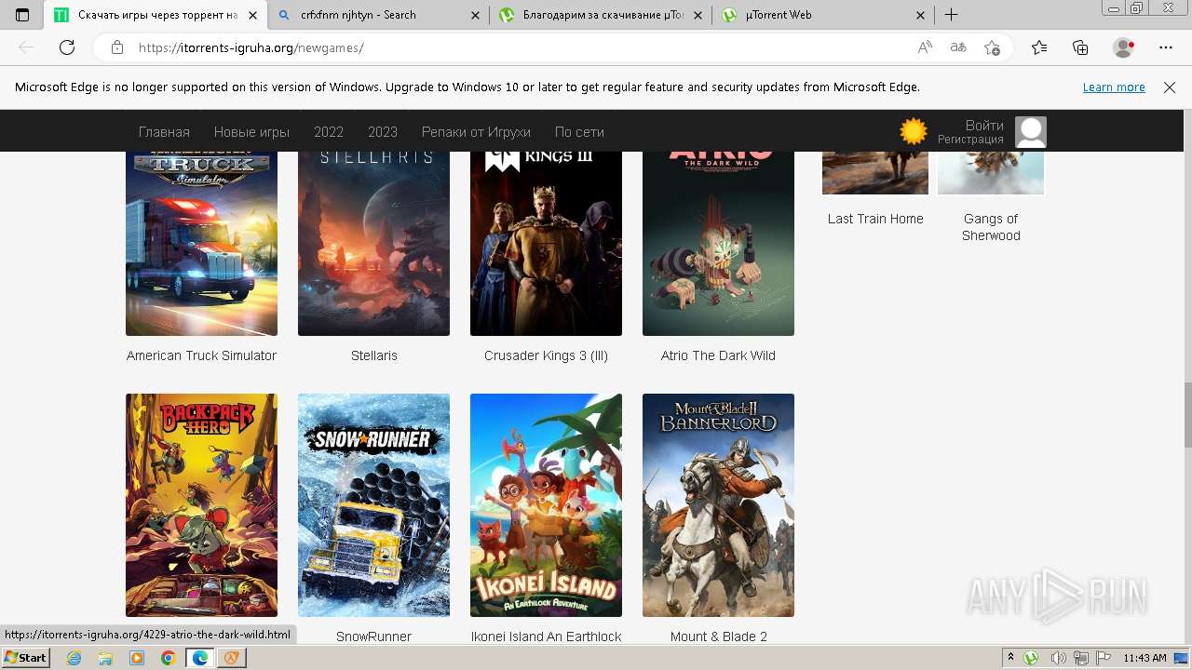1192x670 pixels.
Task: Click the volume speaker tray icon
Action: coord(1059,658)
